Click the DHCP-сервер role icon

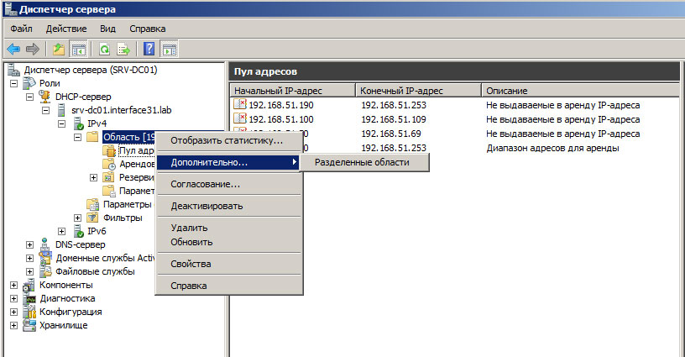point(44,97)
